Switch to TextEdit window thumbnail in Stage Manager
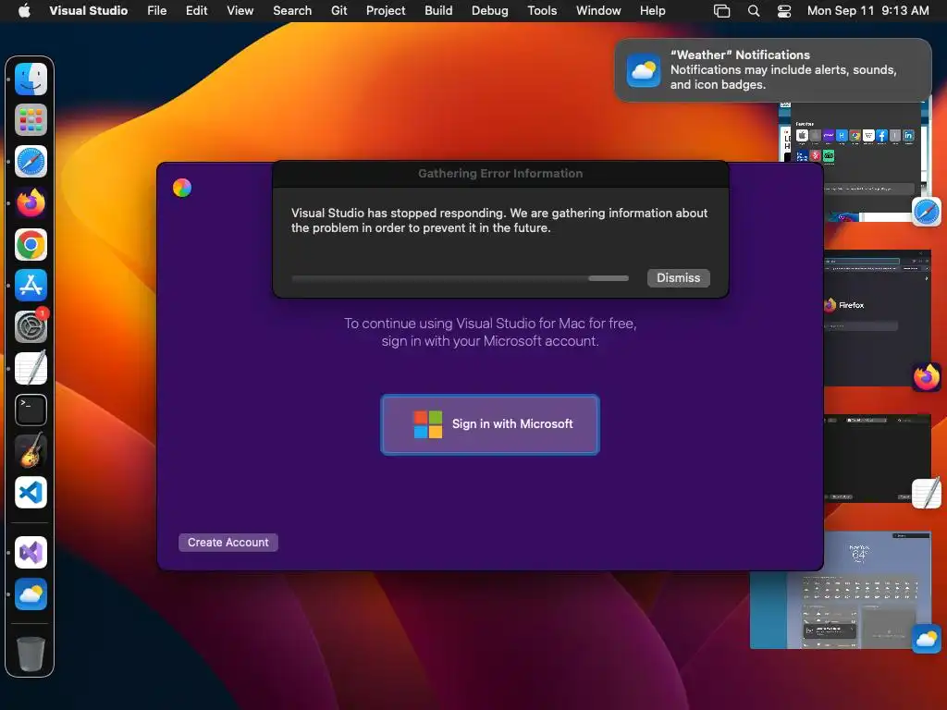Screen dimensions: 947x710 click(878, 458)
